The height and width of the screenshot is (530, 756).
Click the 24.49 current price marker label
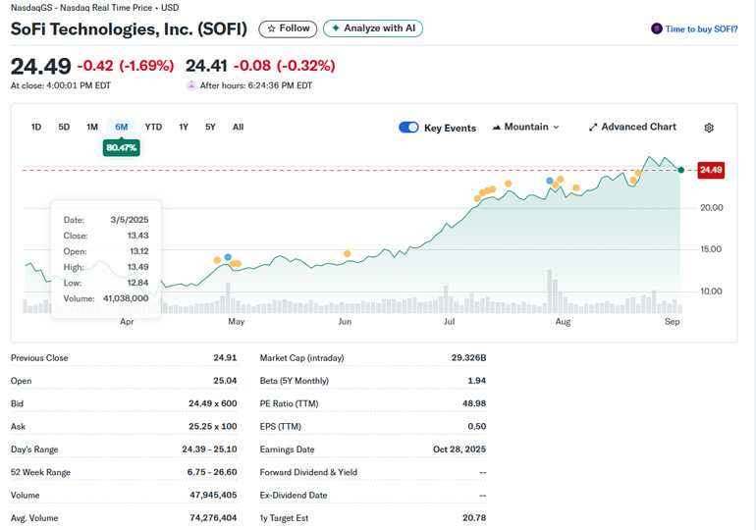click(x=711, y=171)
